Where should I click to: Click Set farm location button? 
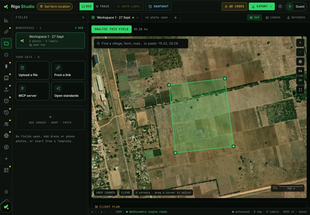tap(55, 7)
